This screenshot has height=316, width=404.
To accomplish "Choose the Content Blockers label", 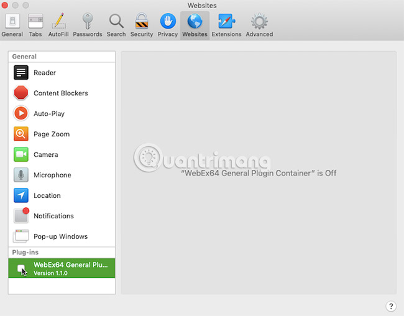I will coord(61,93).
